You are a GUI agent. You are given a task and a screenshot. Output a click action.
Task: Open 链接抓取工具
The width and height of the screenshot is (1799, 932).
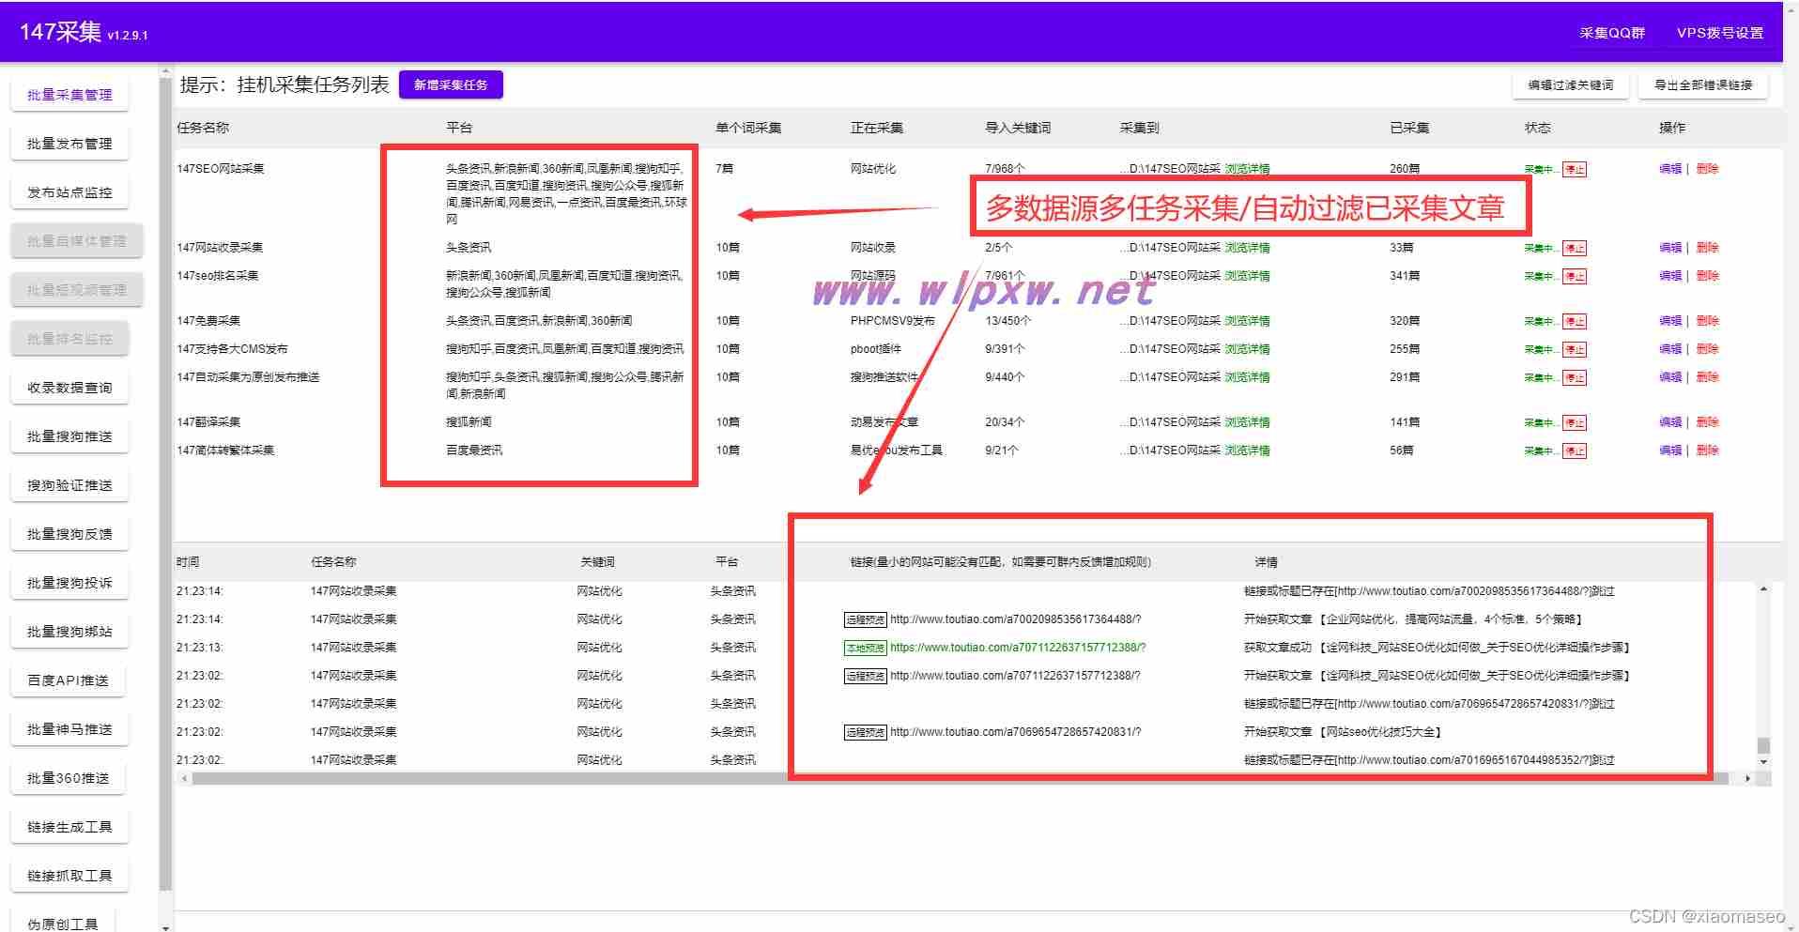(x=69, y=876)
